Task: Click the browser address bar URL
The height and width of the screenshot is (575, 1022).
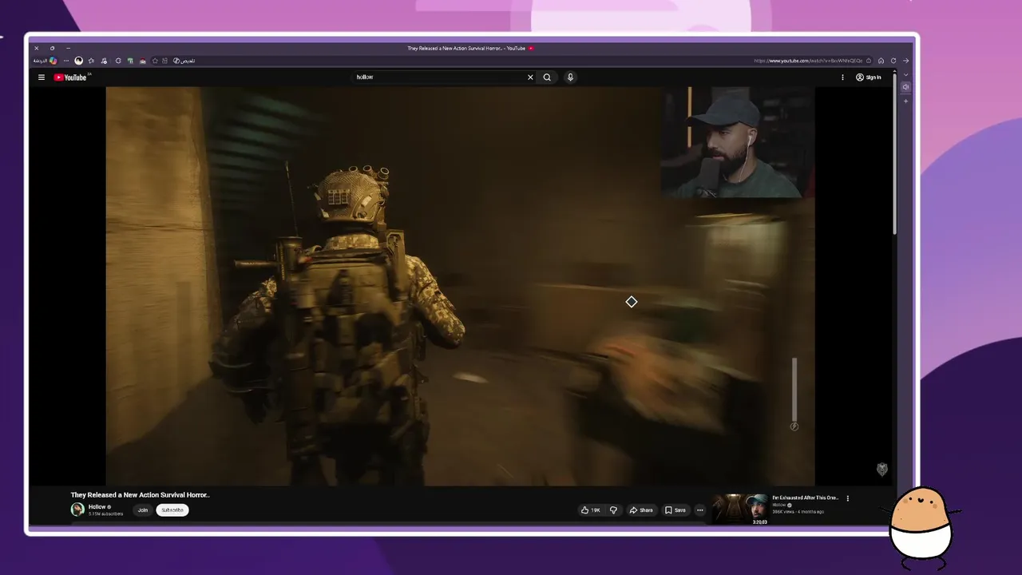Action: click(x=808, y=61)
